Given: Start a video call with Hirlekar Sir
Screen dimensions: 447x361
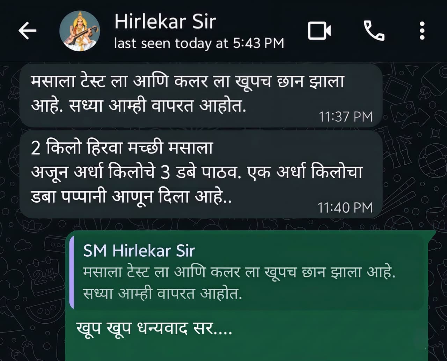Looking at the screenshot, I should click(x=319, y=31).
